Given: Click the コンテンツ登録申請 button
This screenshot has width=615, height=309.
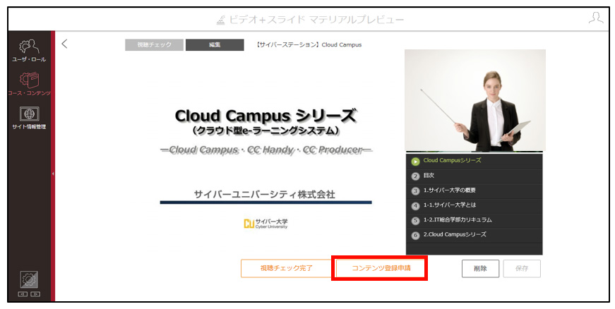Looking at the screenshot, I should (x=381, y=268).
